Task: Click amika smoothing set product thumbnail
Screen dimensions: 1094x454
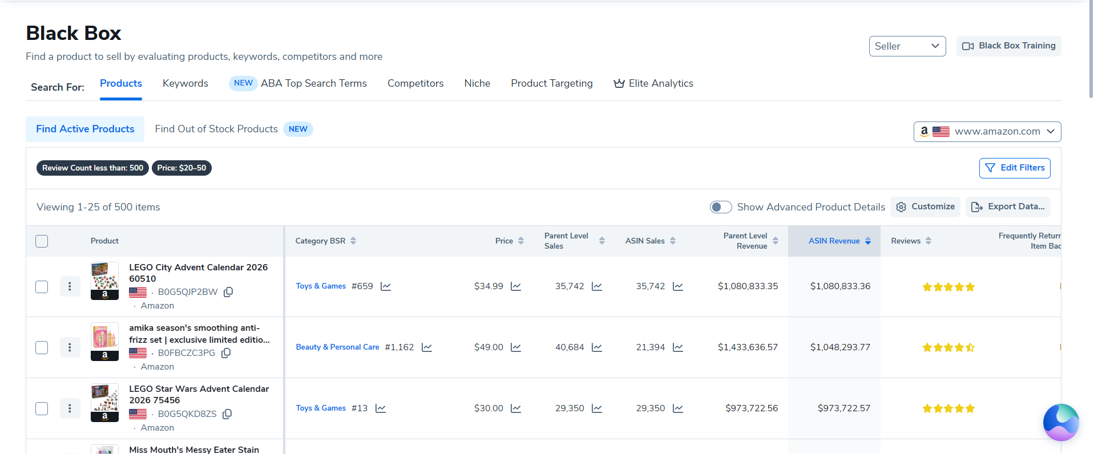Action: (x=104, y=342)
